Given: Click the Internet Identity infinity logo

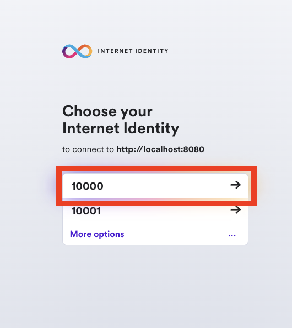Looking at the screenshot, I should 77,51.
